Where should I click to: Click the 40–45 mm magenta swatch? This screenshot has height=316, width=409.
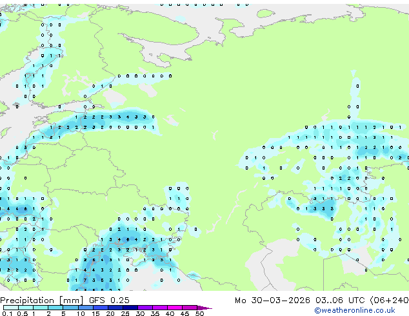175,308
